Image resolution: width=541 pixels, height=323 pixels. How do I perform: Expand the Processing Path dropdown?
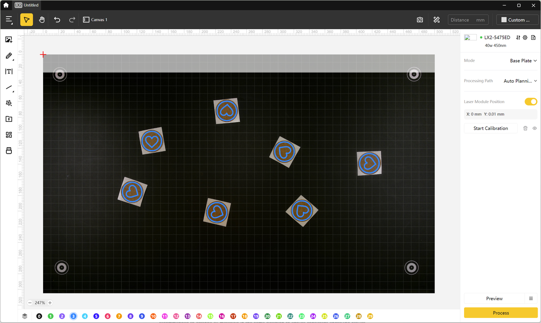[x=520, y=81]
